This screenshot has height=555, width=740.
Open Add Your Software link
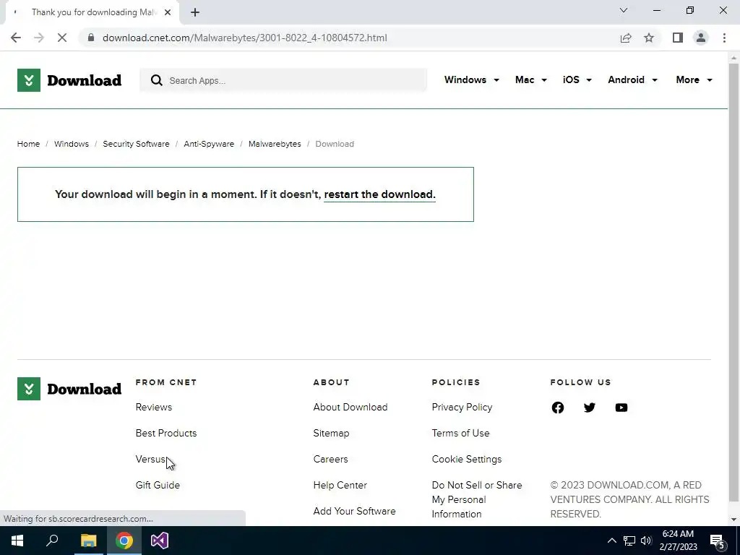pyautogui.click(x=354, y=511)
